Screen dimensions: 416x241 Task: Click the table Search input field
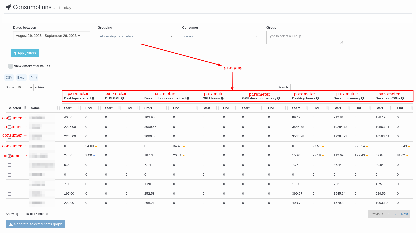[x=302, y=87]
